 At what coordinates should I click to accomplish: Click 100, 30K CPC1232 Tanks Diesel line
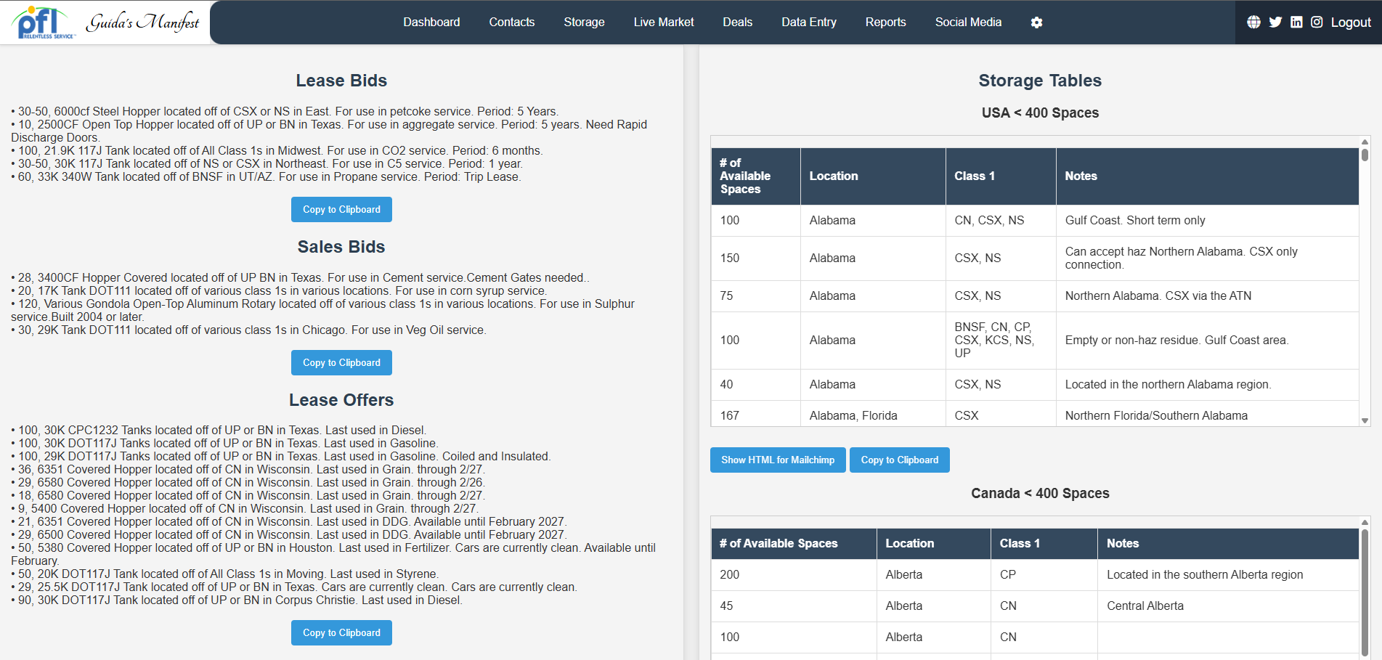219,431
